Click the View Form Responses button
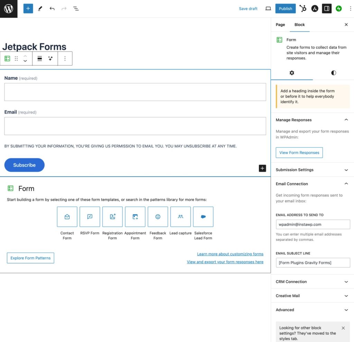The height and width of the screenshot is (342, 354). coord(299,153)
